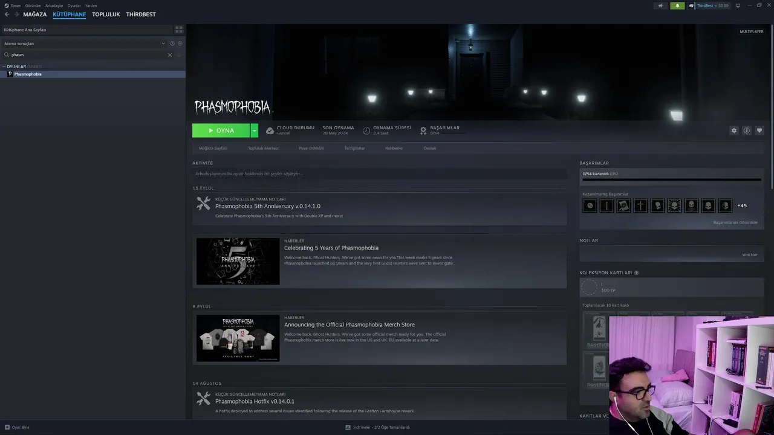Select the KÜTÜPHANE tab

(x=70, y=14)
